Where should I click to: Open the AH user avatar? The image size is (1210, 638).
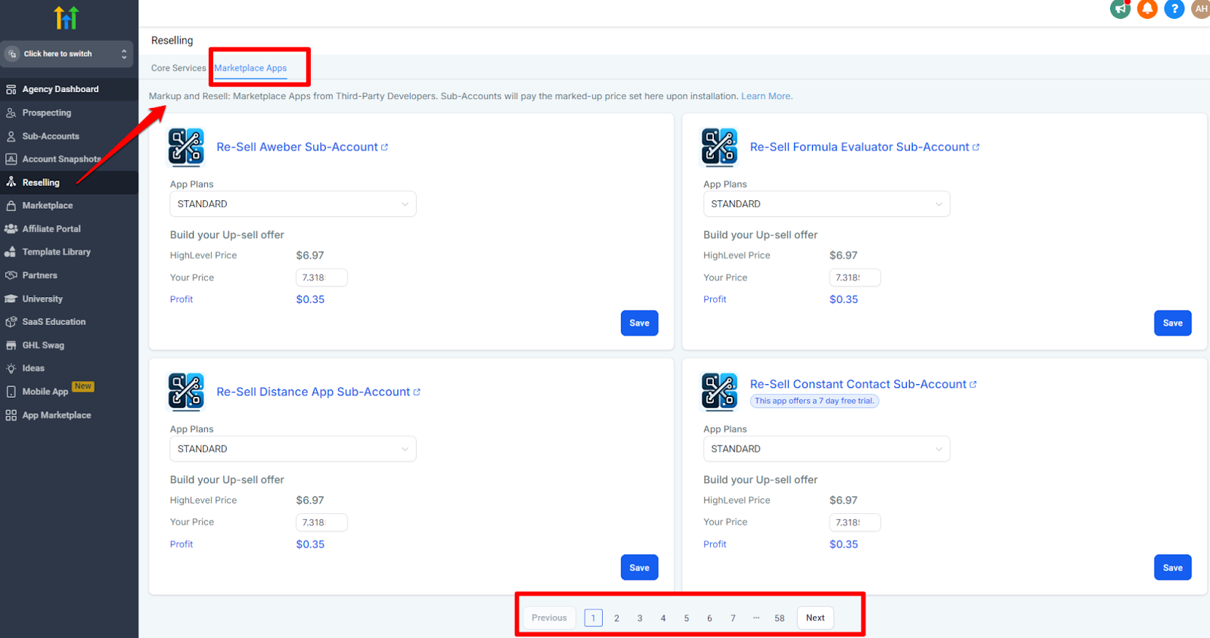[x=1200, y=9]
